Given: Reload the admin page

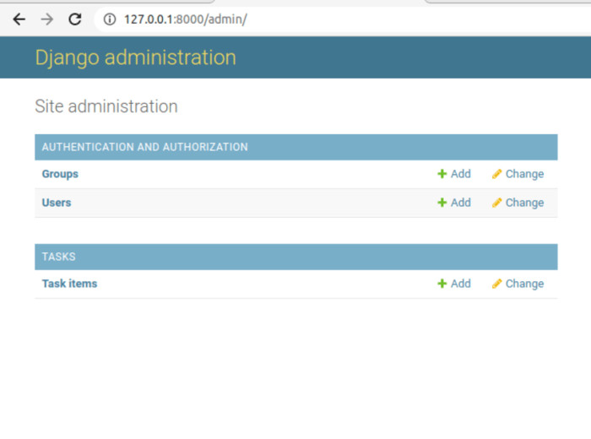Looking at the screenshot, I should tap(75, 19).
